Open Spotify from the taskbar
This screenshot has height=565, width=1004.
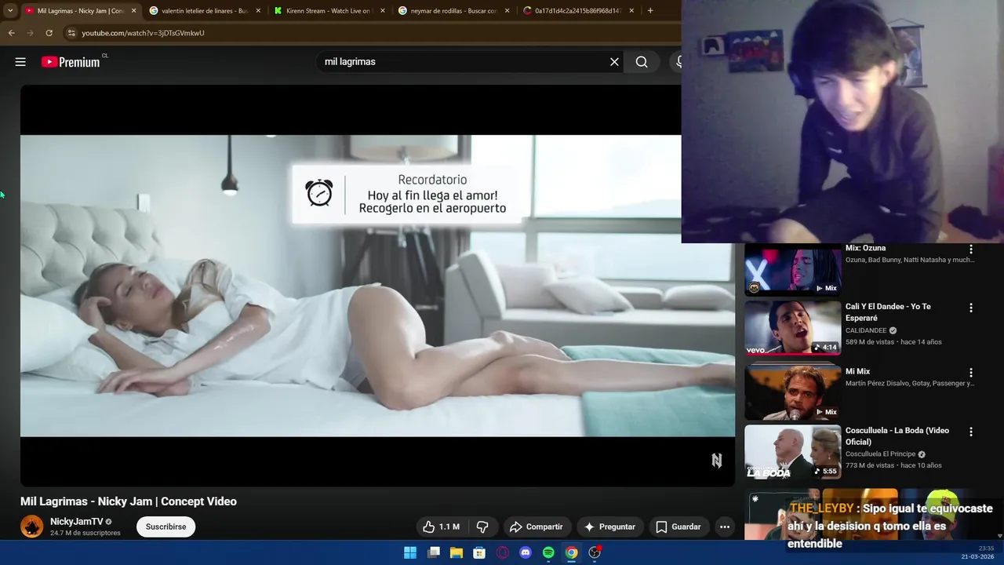coord(548,552)
